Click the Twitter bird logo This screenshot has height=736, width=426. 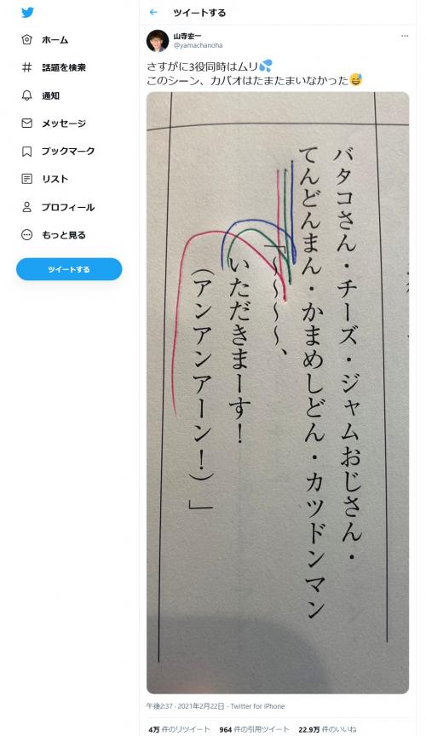point(27,13)
